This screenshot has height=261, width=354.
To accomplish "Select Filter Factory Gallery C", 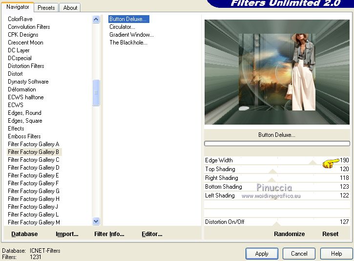I will 33,160.
